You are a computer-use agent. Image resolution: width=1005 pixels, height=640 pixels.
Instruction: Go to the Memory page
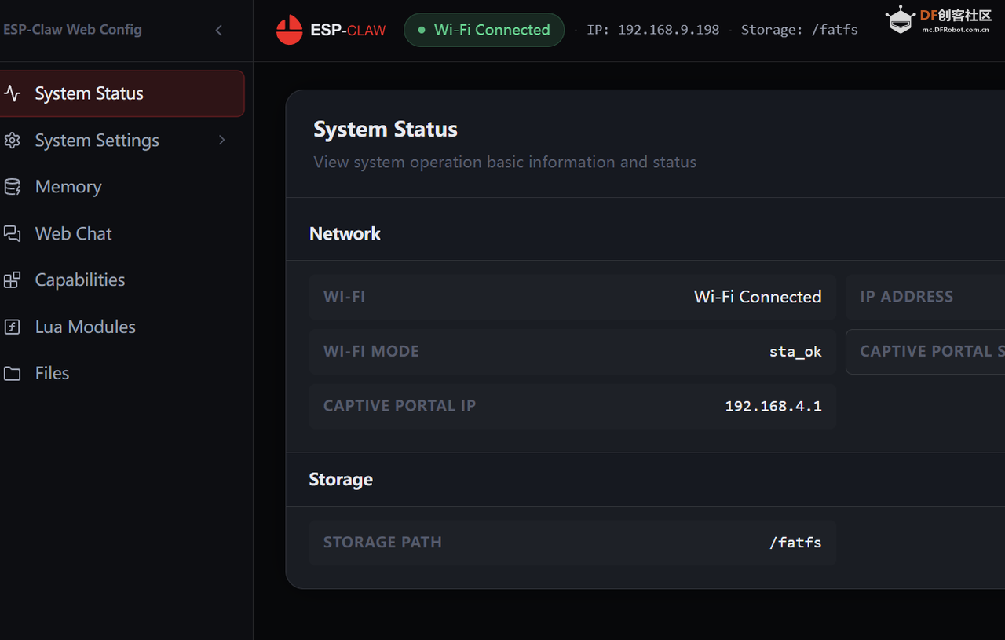[122, 187]
